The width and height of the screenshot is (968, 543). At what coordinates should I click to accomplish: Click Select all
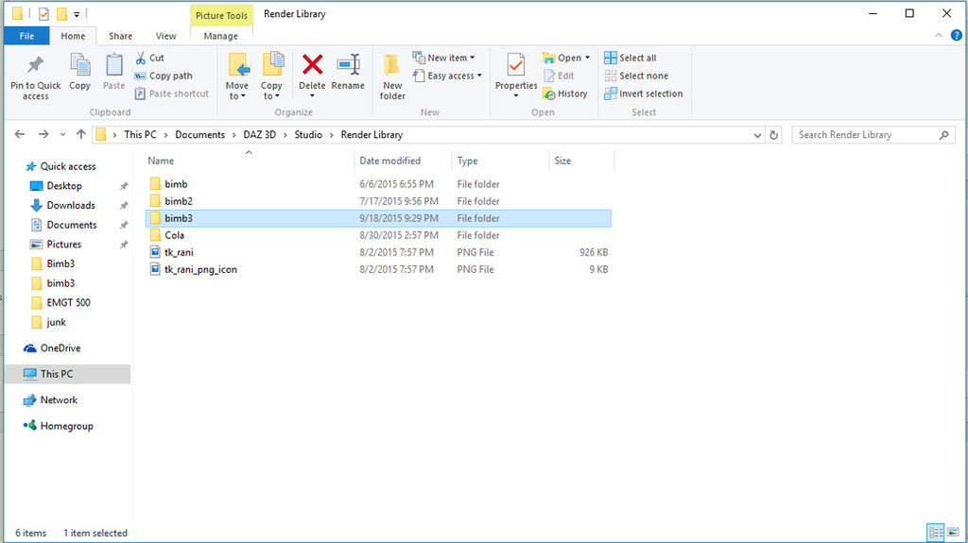[631, 58]
